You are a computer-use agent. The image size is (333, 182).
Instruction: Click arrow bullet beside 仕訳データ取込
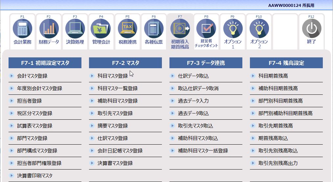pyautogui.click(x=172, y=76)
